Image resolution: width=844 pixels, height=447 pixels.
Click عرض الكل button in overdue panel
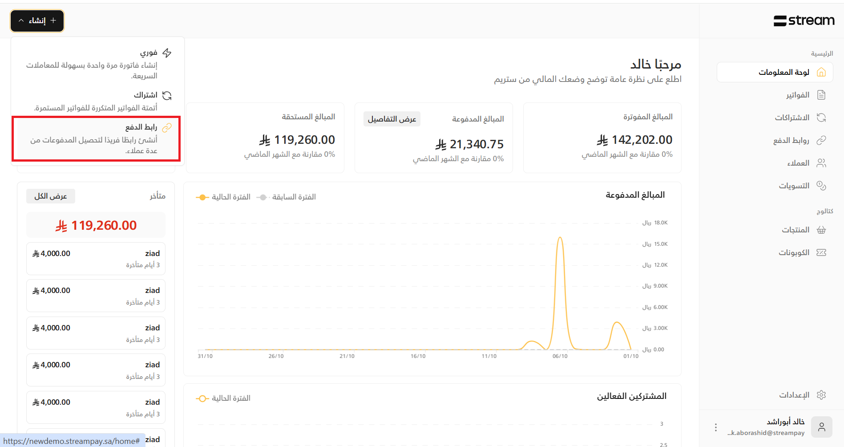(x=51, y=196)
